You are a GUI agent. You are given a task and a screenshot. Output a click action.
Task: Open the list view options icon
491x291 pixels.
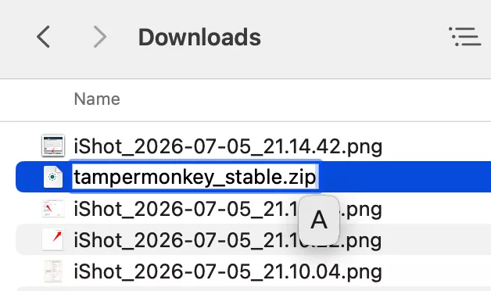point(464,37)
